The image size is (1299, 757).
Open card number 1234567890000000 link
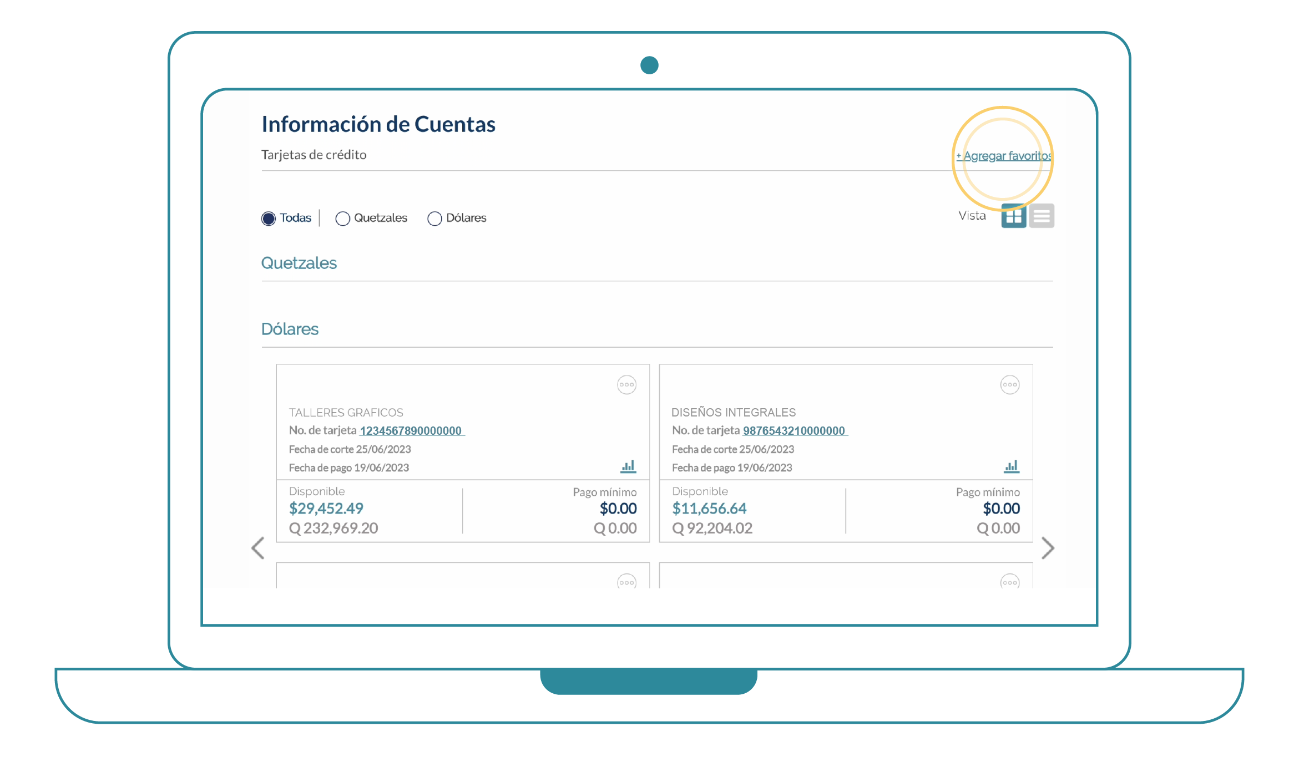[411, 430]
